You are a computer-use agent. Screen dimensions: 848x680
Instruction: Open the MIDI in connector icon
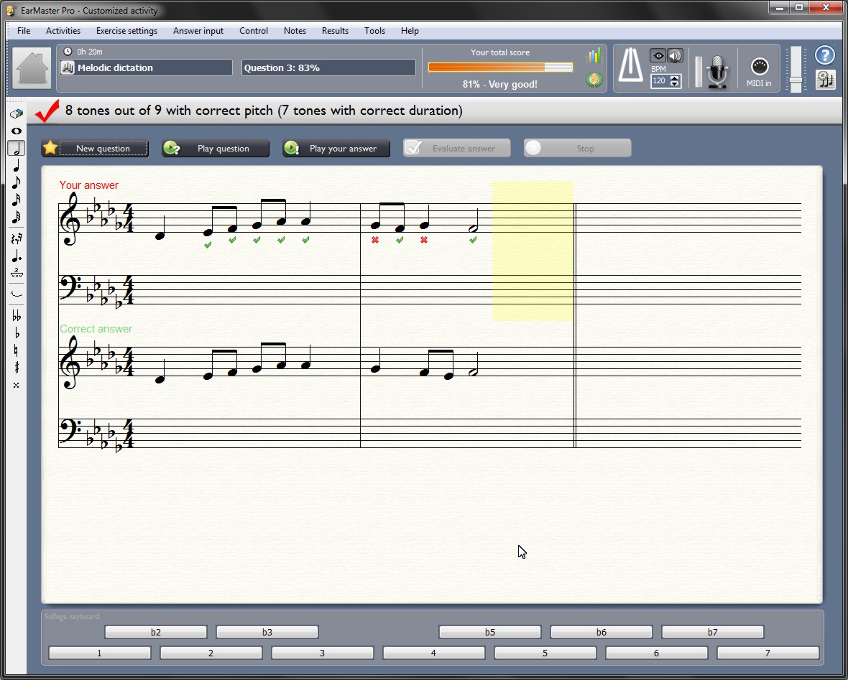coord(759,67)
